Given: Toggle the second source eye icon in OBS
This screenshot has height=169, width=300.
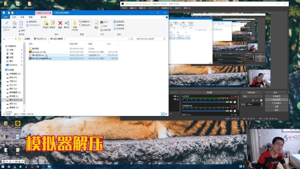Looking at the screenshot, I should (x=175, y=99).
